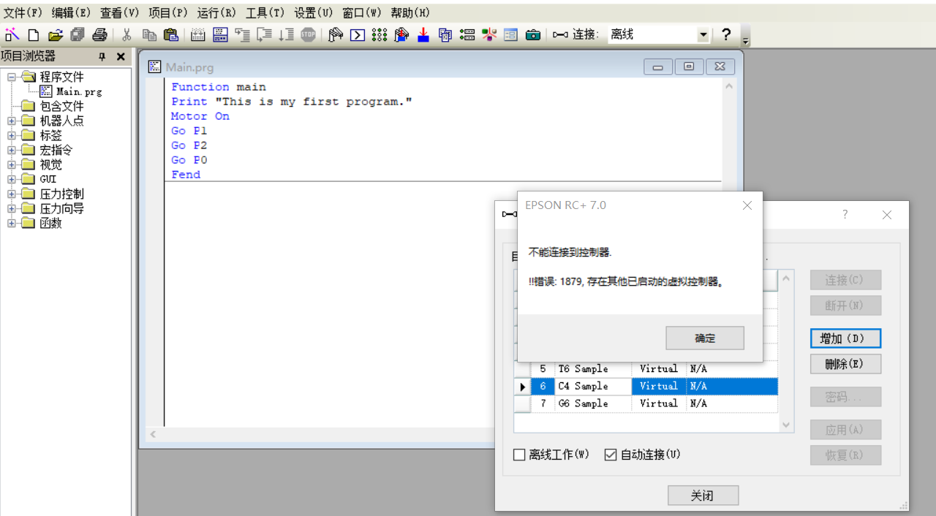This screenshot has height=516, width=936.
Task: Click the green dots grid toolbar icon
Action: pyautogui.click(x=379, y=34)
